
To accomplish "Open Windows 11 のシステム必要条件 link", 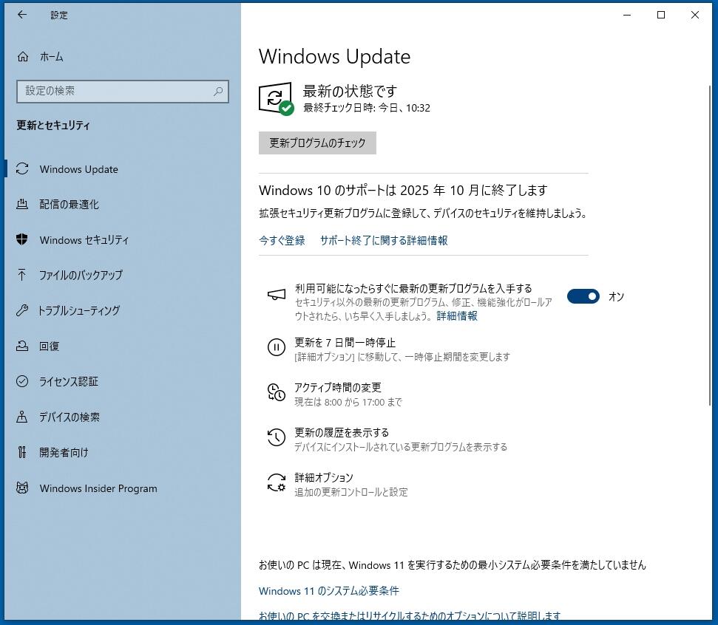I will click(329, 591).
